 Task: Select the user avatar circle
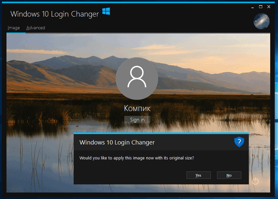click(x=137, y=78)
